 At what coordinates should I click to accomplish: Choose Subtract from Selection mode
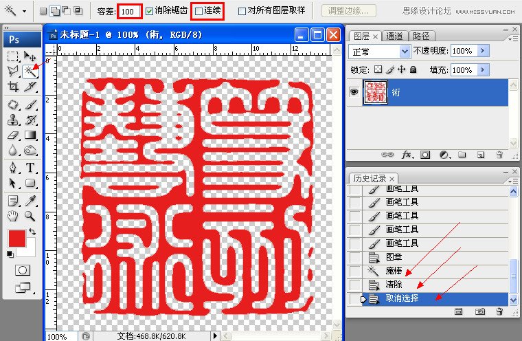67,11
